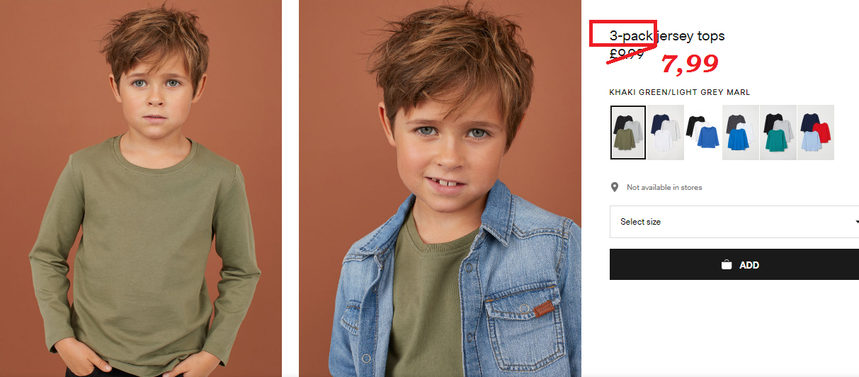Pick the navy, red and light blue swatch

815,133
